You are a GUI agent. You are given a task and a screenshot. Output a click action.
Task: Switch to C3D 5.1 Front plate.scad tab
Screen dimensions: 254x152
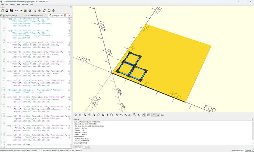[35, 15]
